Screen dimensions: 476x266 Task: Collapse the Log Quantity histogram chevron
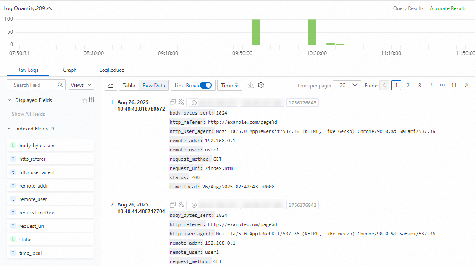point(49,8)
